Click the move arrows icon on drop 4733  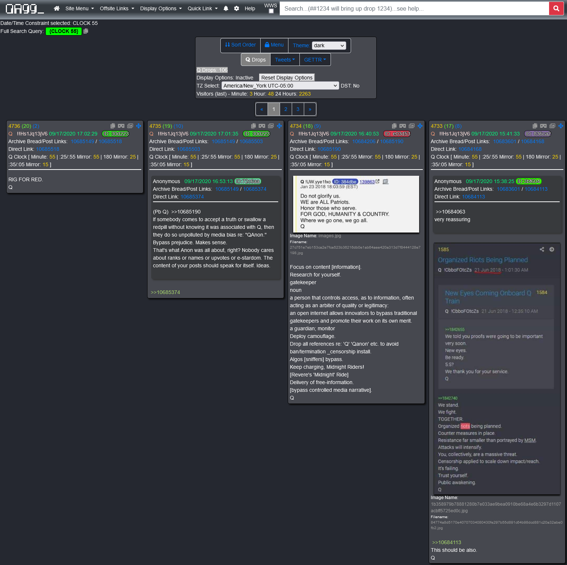click(561, 126)
